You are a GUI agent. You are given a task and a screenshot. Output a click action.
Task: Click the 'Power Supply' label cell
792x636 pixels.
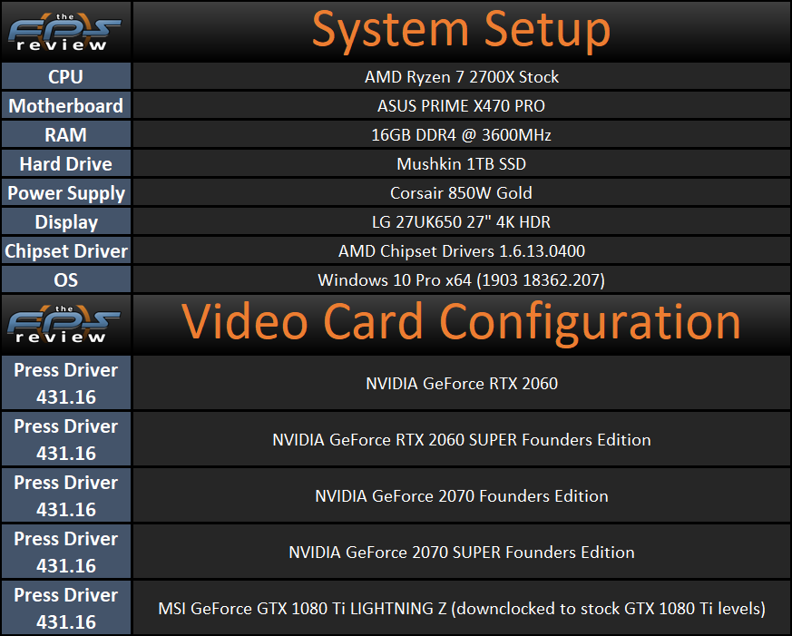pyautogui.click(x=66, y=192)
